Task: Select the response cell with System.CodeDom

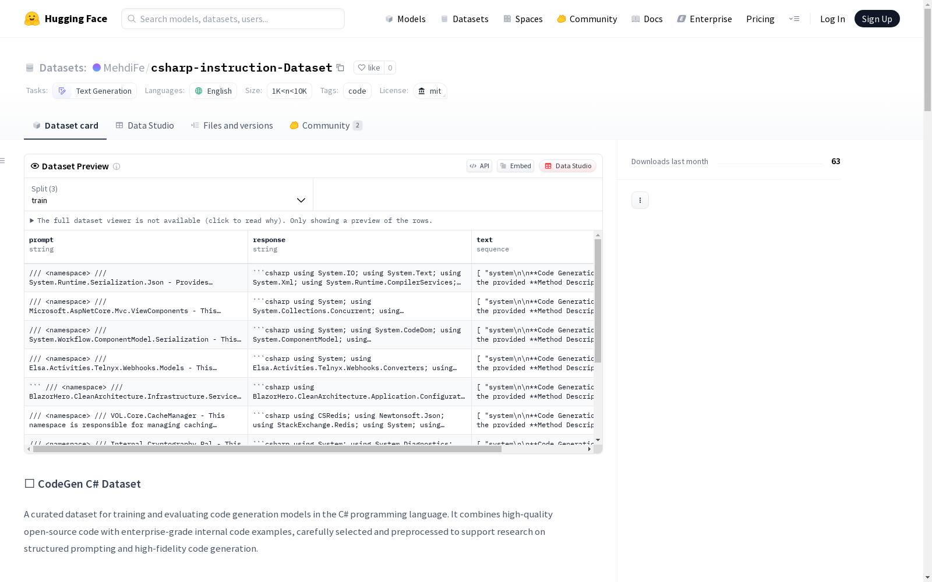Action: coord(360,335)
